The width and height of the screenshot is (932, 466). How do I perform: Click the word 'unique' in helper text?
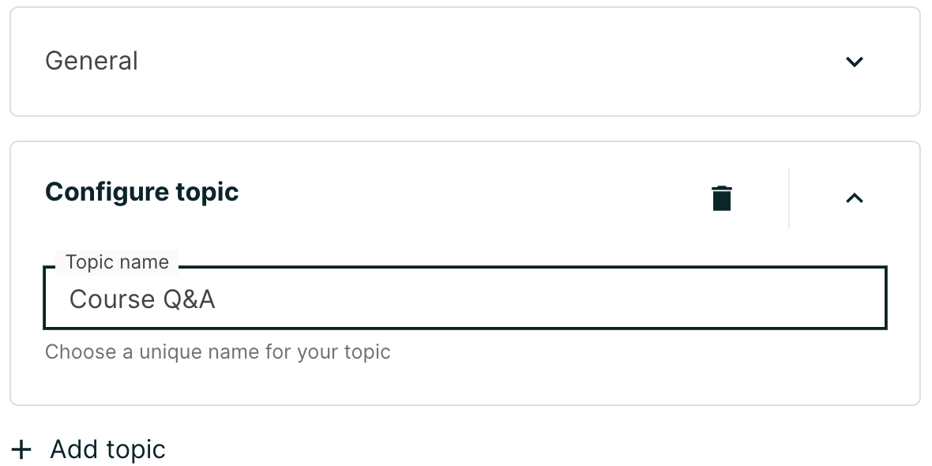(x=169, y=351)
